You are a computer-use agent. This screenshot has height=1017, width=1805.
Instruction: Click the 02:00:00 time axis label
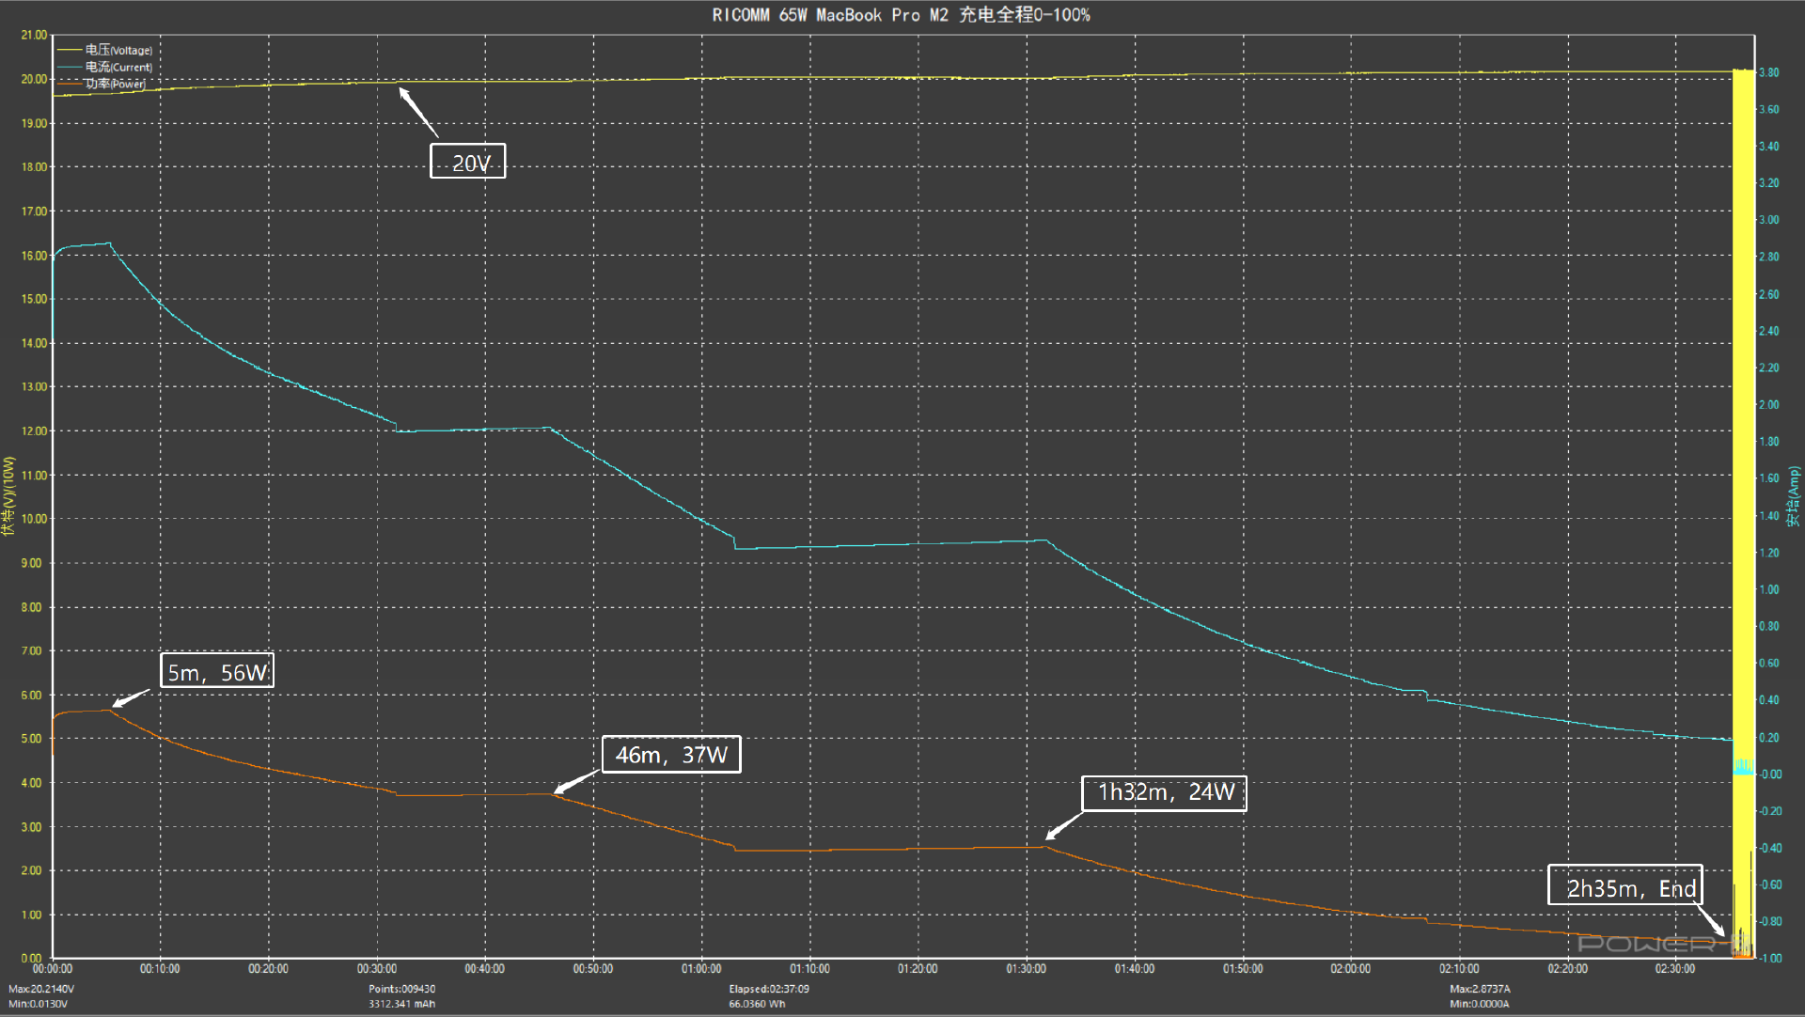1351,969
